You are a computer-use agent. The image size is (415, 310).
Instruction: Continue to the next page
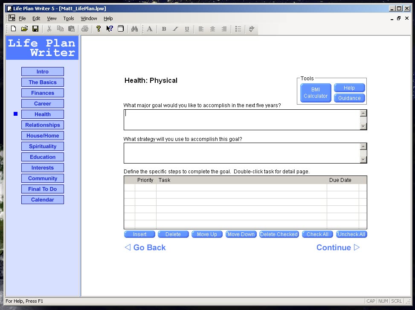(x=338, y=248)
